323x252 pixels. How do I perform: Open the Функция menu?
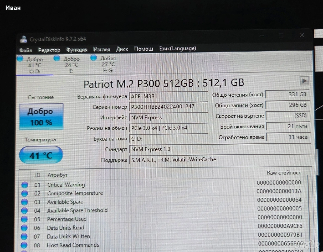(77, 50)
